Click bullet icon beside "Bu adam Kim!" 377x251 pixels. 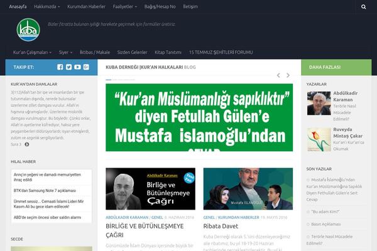(x=308, y=211)
